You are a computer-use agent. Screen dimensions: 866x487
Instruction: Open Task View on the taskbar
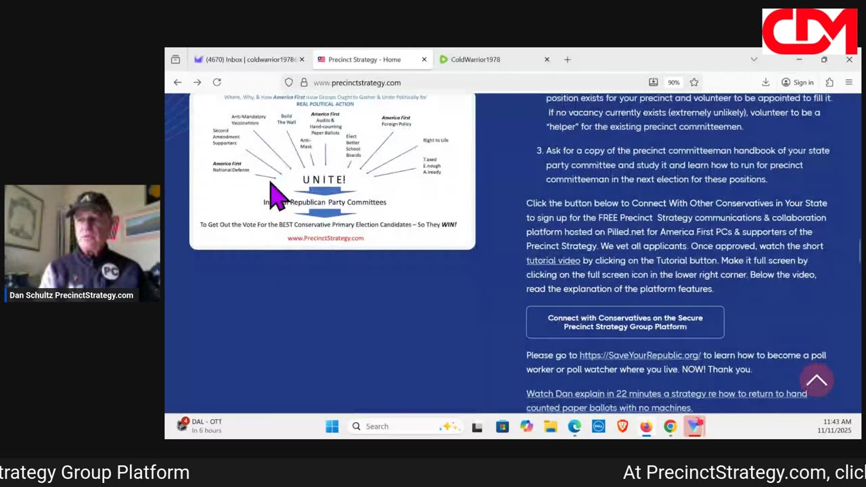[x=477, y=426]
